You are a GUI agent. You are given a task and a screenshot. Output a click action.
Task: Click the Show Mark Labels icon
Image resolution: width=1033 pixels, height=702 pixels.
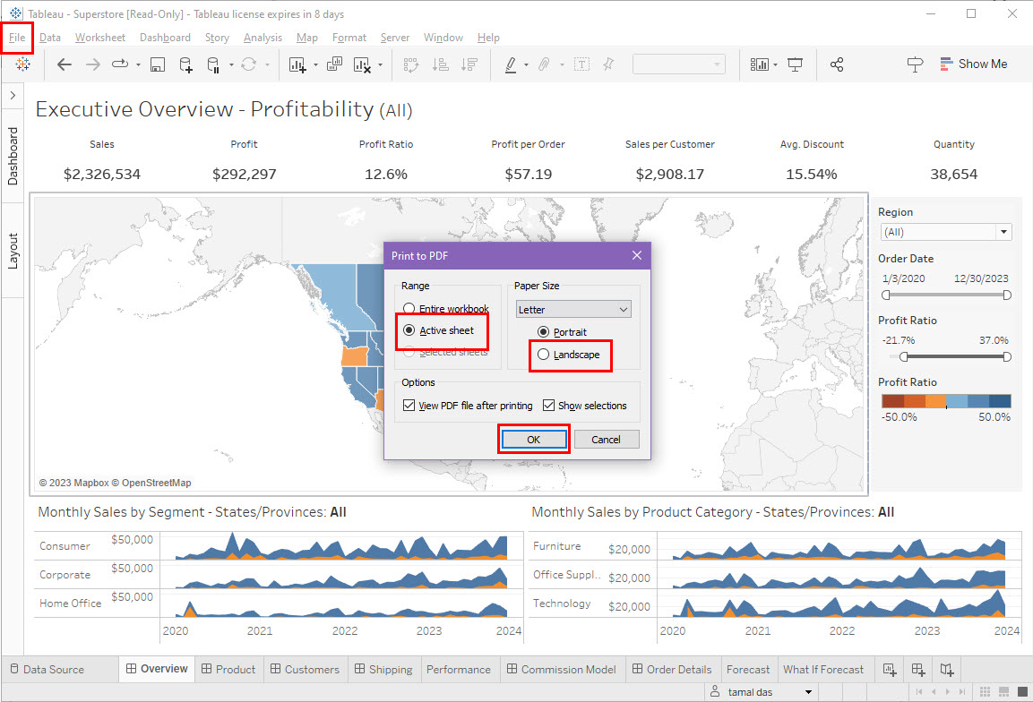[581, 64]
